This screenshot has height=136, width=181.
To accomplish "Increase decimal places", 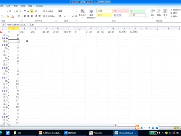I will pos(72,16).
